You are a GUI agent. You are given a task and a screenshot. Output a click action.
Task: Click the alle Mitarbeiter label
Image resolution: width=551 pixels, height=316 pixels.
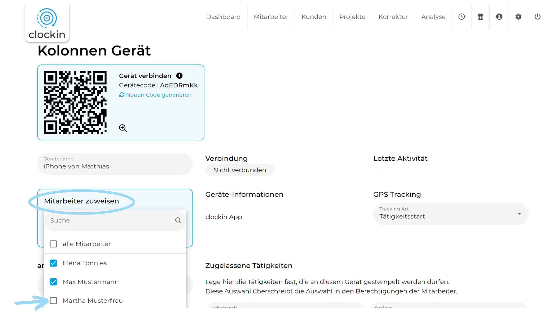[87, 244]
